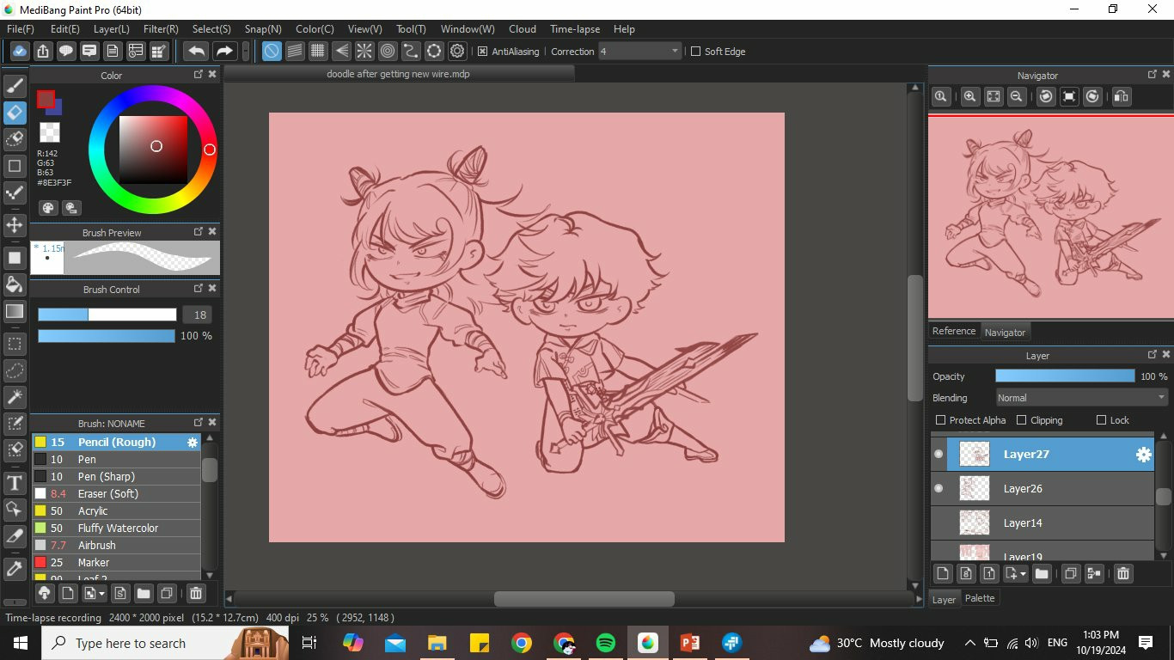Click the layer Opacity slider
Viewport: 1174px width, 660px height.
pyautogui.click(x=1065, y=376)
